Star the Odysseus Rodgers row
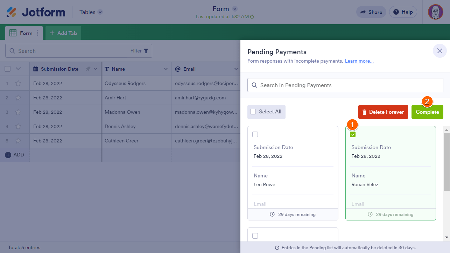Screen dimensions: 450x253 (x=18, y=83)
